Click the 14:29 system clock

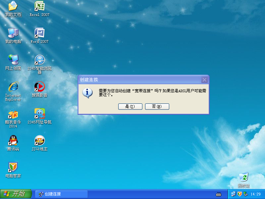(255, 194)
